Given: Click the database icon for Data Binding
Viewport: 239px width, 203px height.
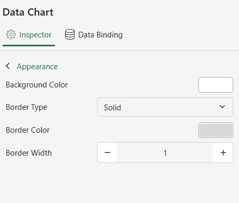Looking at the screenshot, I should tap(70, 34).
